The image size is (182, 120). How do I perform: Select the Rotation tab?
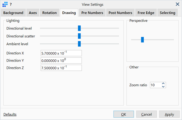[50, 13]
